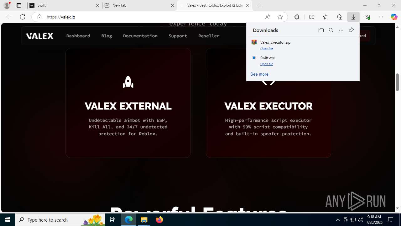Close the New tab tab
401x226 pixels.
pos(172,5)
